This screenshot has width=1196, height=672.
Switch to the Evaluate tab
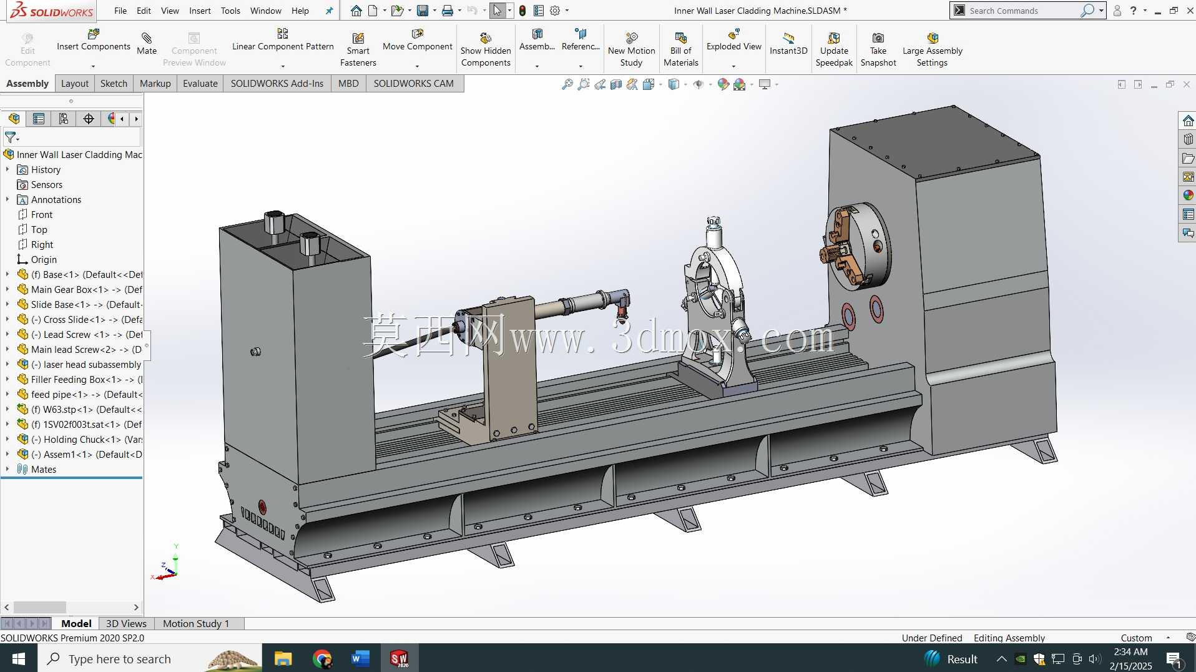200,83
